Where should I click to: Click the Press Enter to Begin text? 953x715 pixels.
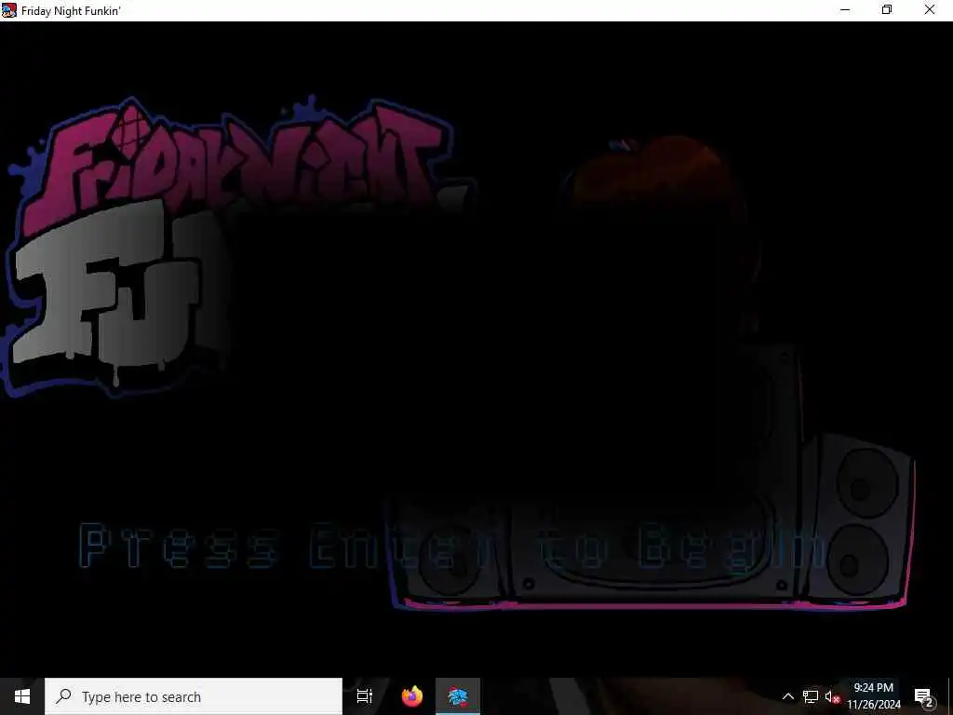coord(453,546)
